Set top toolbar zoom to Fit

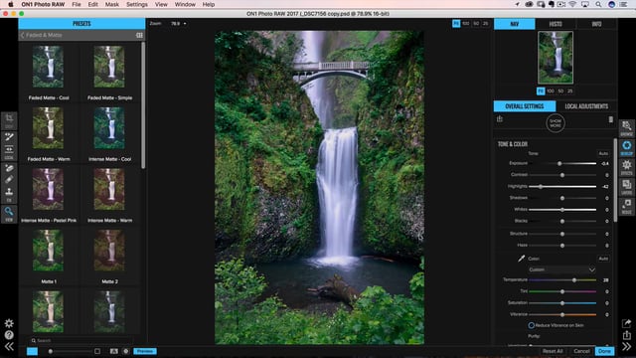point(456,24)
